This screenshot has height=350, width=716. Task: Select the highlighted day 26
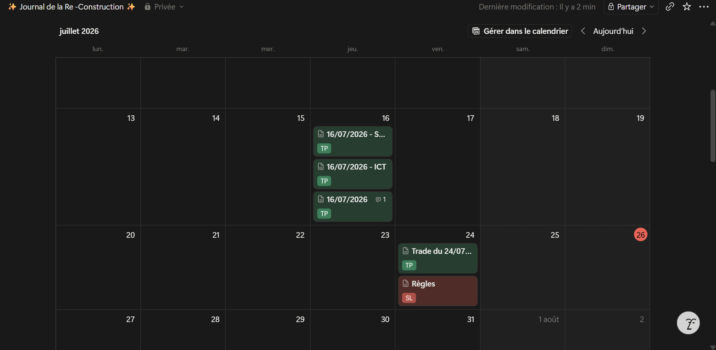(x=640, y=235)
